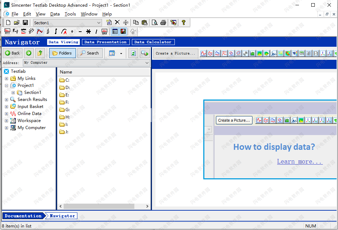Open help with the yellow question mark icon
This screenshot has width=338, height=230.
[184, 23]
